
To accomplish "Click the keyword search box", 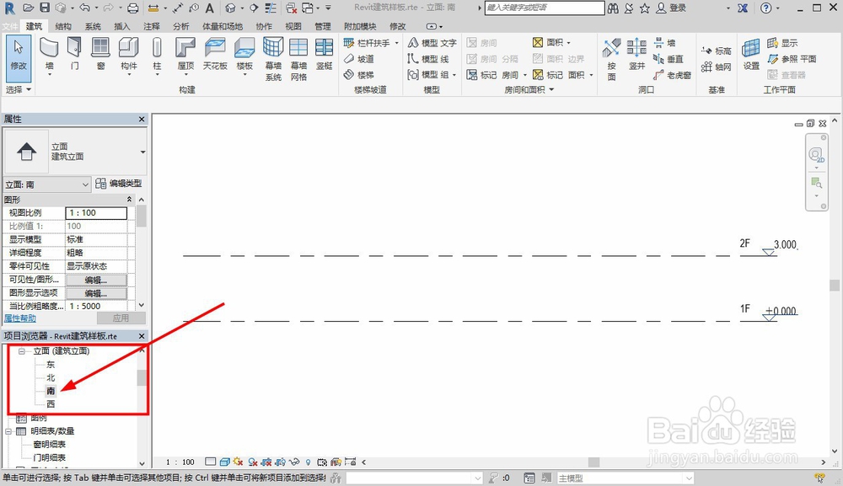I will (545, 8).
